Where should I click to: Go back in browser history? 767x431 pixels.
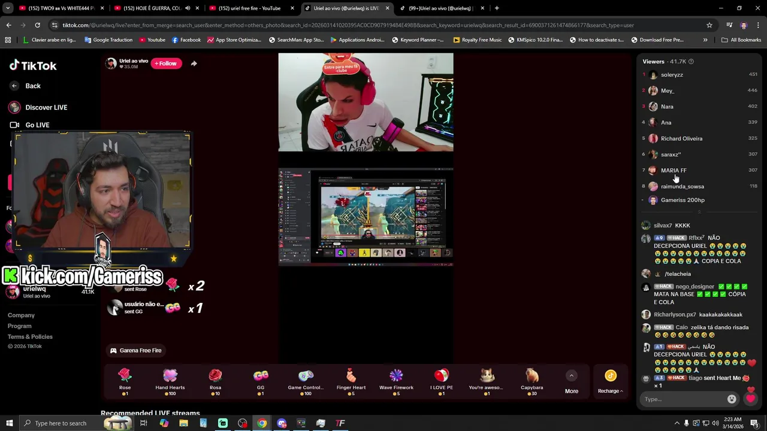pos(8,25)
